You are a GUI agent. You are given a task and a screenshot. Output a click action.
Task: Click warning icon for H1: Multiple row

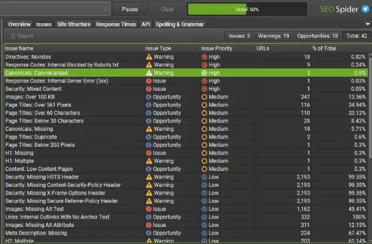tap(149, 161)
